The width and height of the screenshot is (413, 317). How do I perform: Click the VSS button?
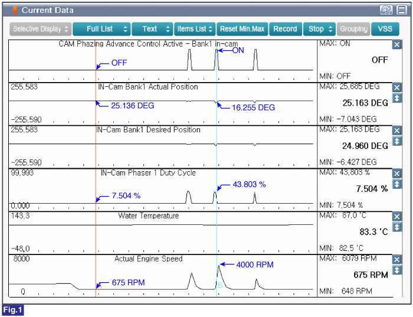385,29
